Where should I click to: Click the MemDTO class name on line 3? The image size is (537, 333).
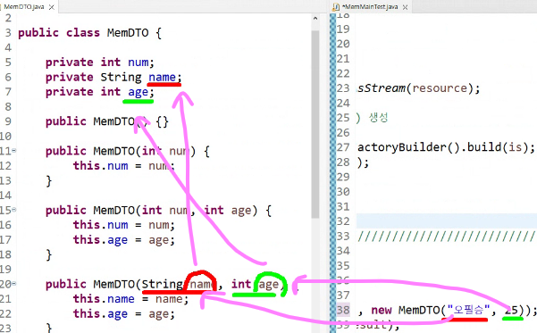coord(128,33)
